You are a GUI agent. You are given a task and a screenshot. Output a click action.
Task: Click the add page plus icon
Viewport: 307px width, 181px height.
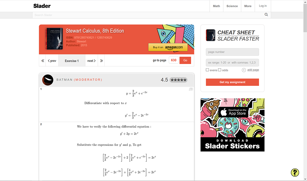244,70
